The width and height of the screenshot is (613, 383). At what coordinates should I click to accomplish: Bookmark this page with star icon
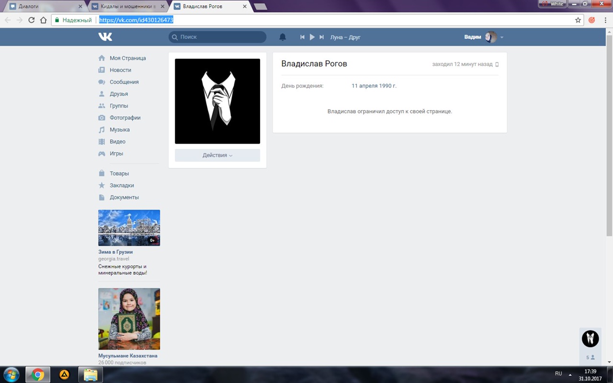[x=578, y=20]
